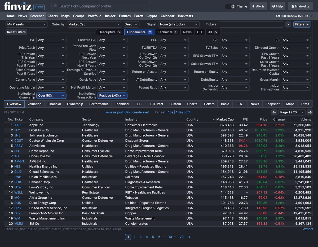Viewport: 318px width, 247px height.
Task: Switch to the All filters tab
Action: tap(213, 32)
